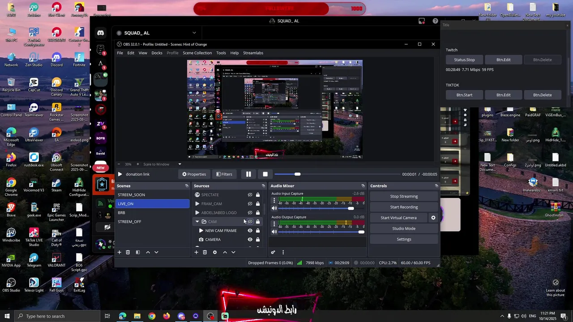Open the View menu in OBS
Screen dimensions: 573x322
[x=143, y=53]
